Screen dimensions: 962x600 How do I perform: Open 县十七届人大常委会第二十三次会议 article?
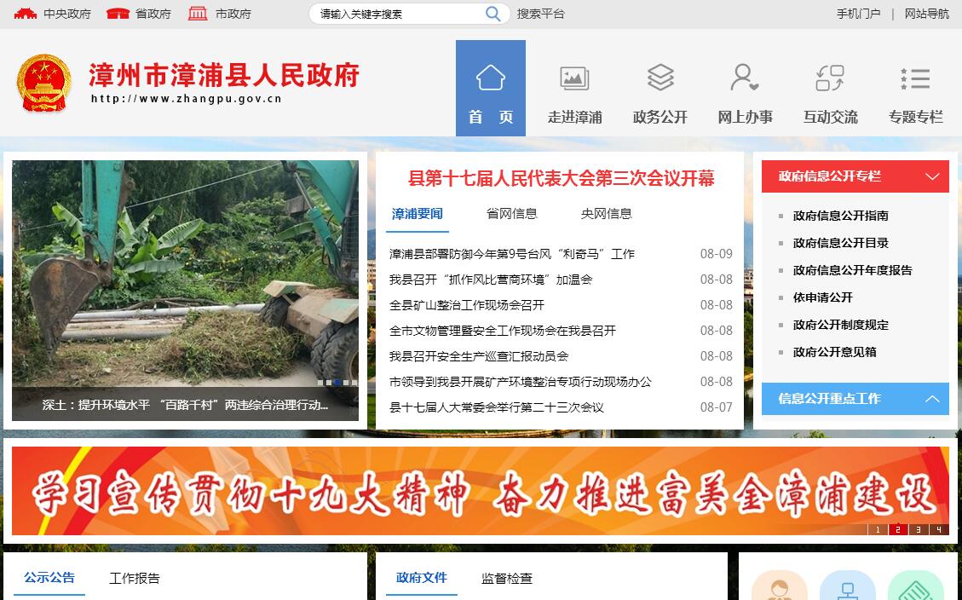497,407
